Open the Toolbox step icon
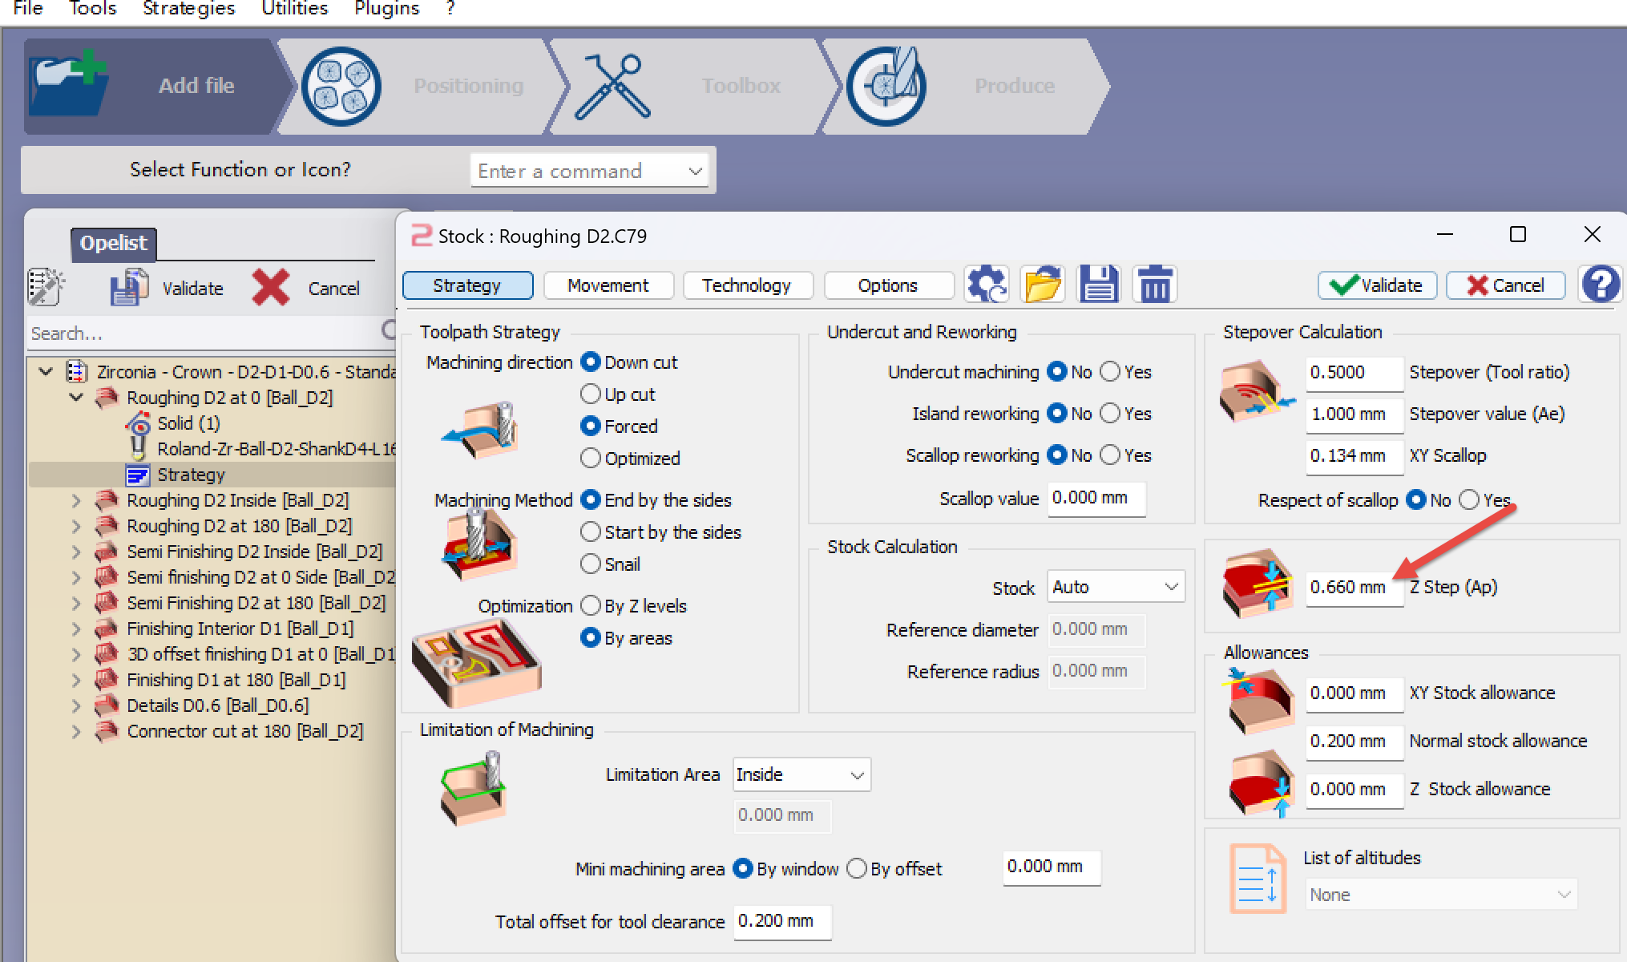The image size is (1627, 962). click(x=614, y=86)
